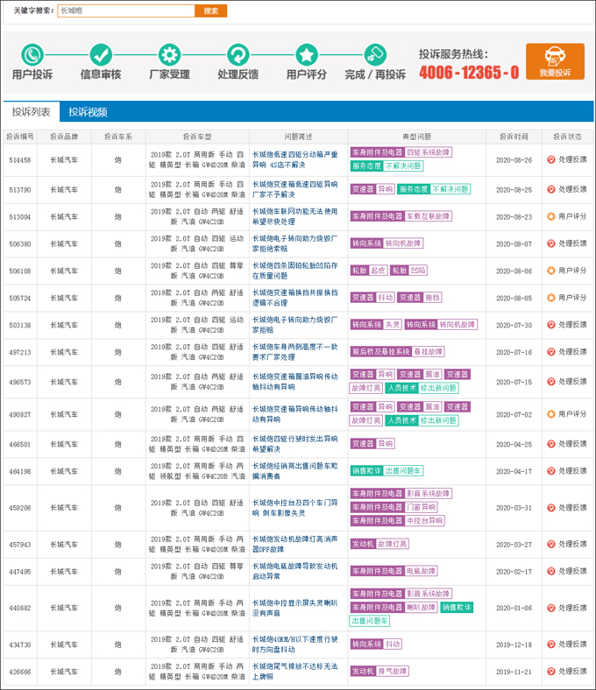
Task: Click the 用户投诉 phone icon
Action: [x=32, y=54]
